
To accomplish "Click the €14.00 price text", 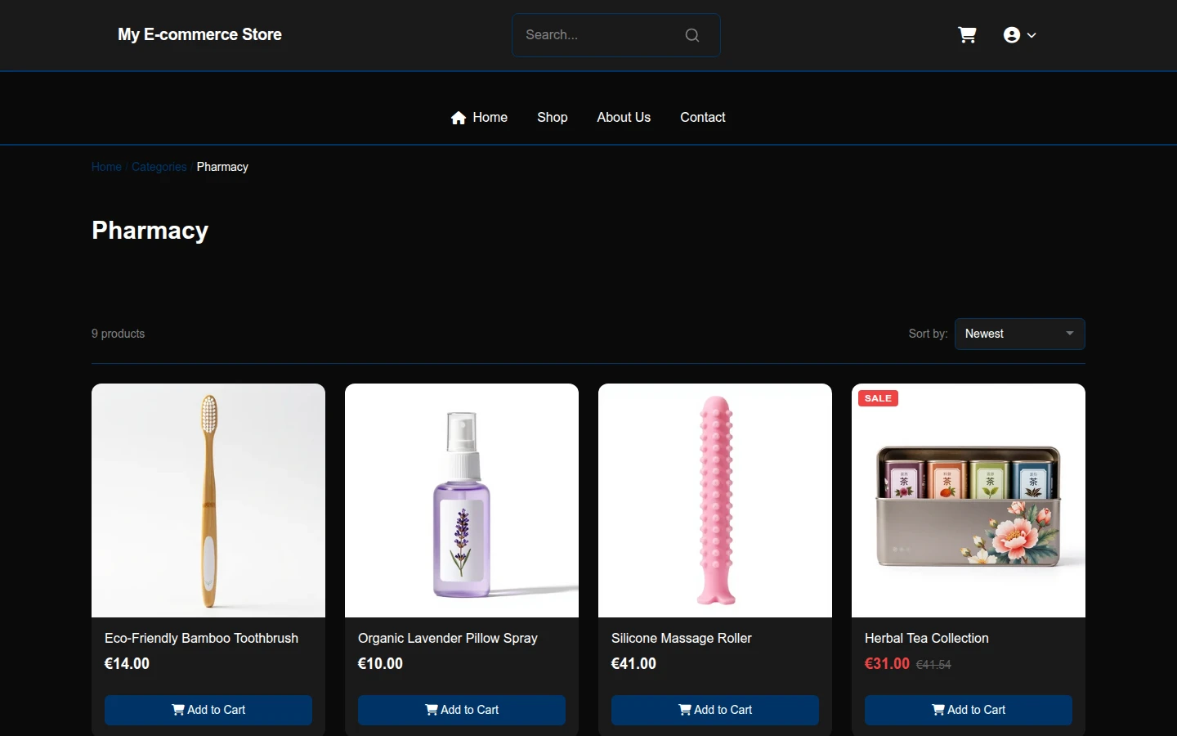I will point(127,663).
